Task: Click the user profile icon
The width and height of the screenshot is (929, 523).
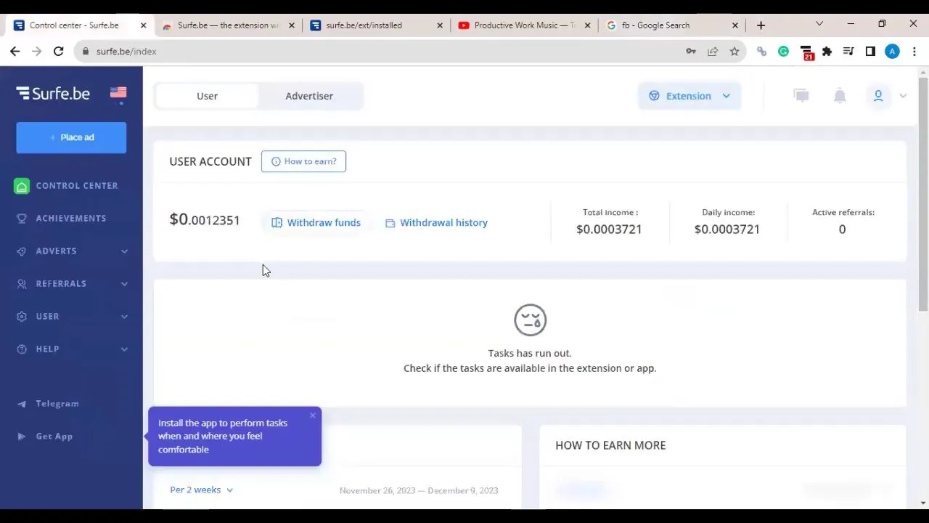Action: pyautogui.click(x=878, y=95)
